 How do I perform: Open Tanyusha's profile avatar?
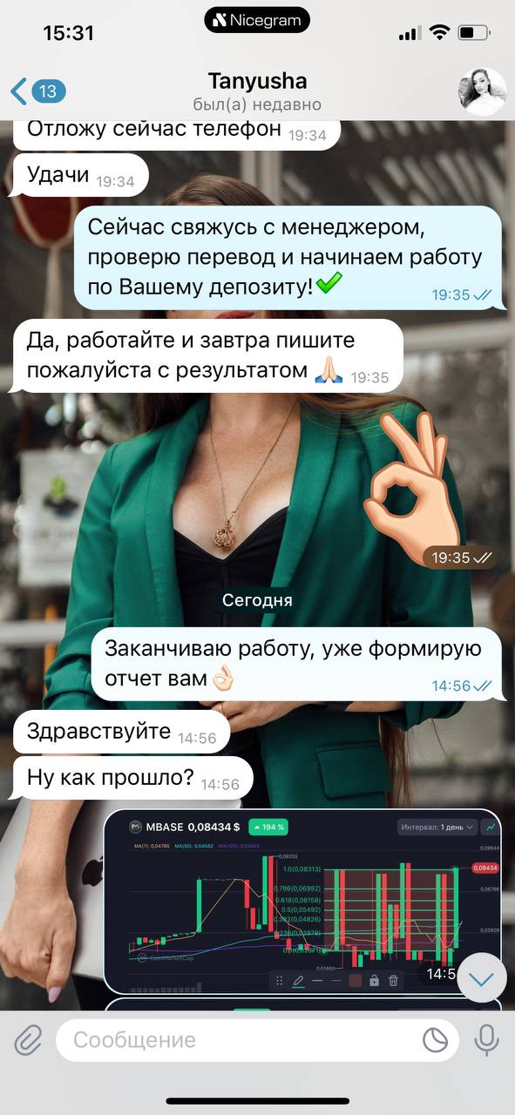(x=482, y=91)
